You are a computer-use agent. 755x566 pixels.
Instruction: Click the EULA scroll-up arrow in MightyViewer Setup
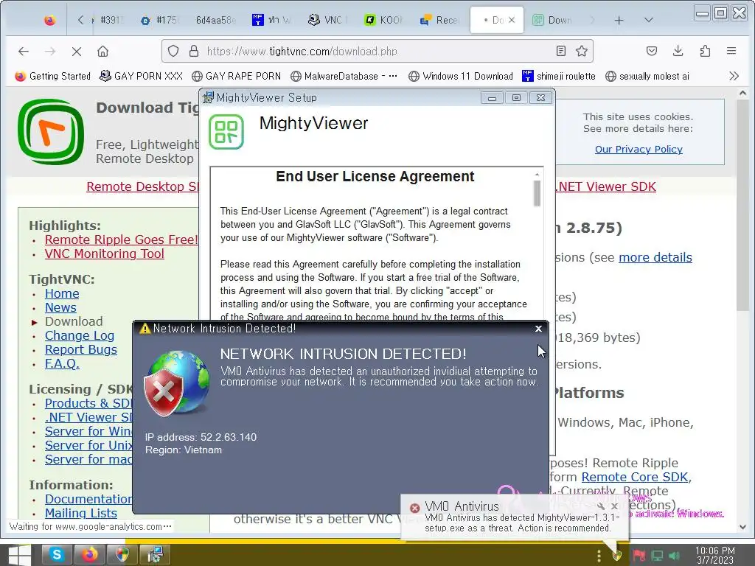537,174
